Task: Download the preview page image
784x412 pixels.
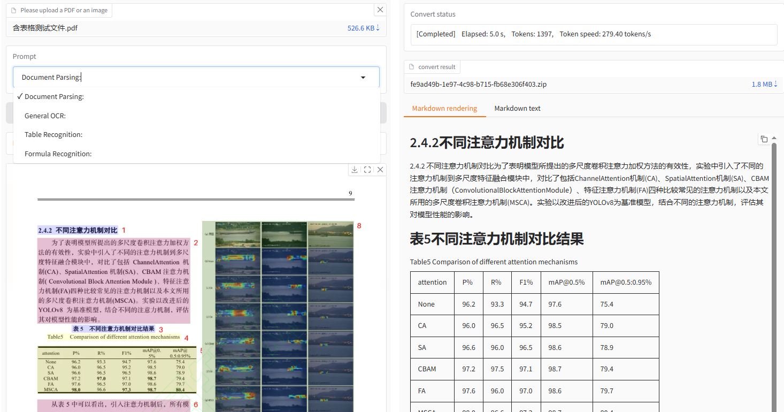Action: (x=354, y=170)
